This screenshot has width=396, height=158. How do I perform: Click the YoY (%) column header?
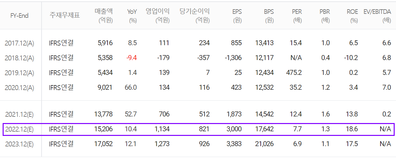132,16
